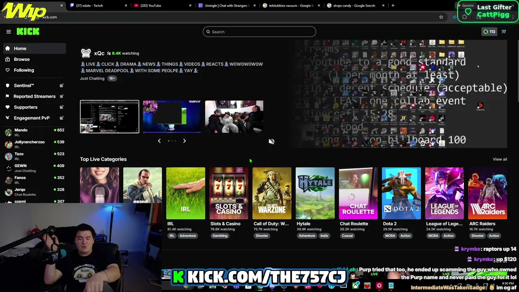Click the external-link icon beside Engagement PvP
Viewport: 519px width, 292px height.
(x=62, y=118)
